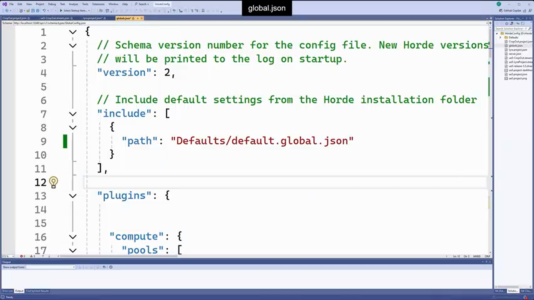Open server.json in Solution Explorer
The image size is (534, 300).
click(515, 54)
